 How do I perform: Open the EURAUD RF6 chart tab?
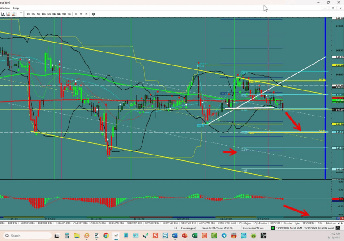pyautogui.click(x=63, y=223)
